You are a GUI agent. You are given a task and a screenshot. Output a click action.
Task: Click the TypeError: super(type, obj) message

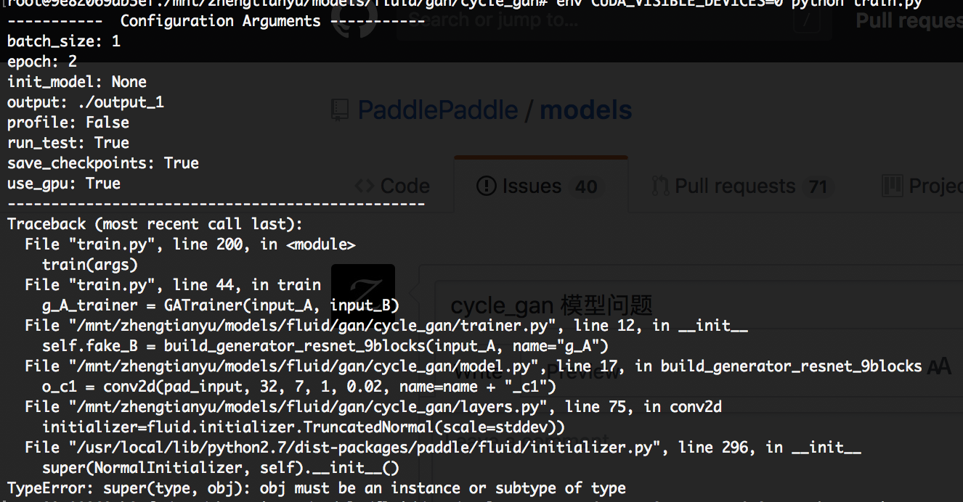tap(317, 488)
